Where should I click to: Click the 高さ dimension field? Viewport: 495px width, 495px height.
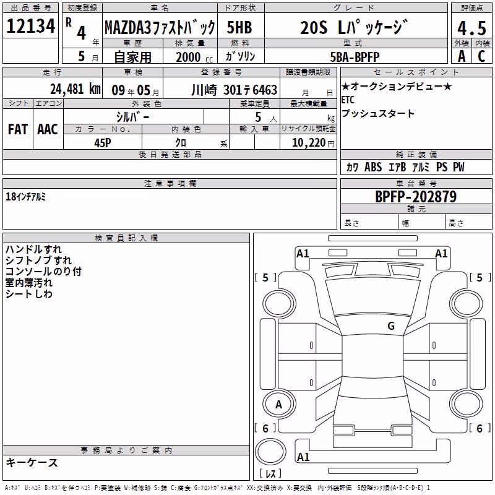pyautogui.click(x=468, y=222)
